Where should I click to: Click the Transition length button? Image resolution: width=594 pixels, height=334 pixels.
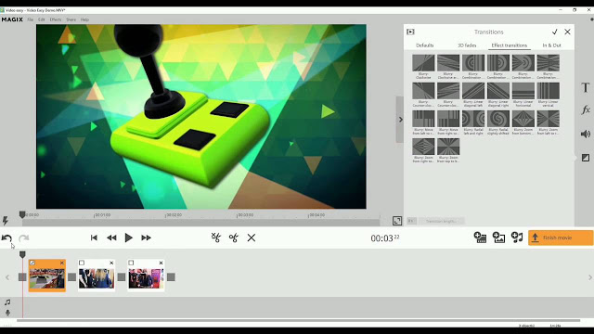click(x=441, y=221)
